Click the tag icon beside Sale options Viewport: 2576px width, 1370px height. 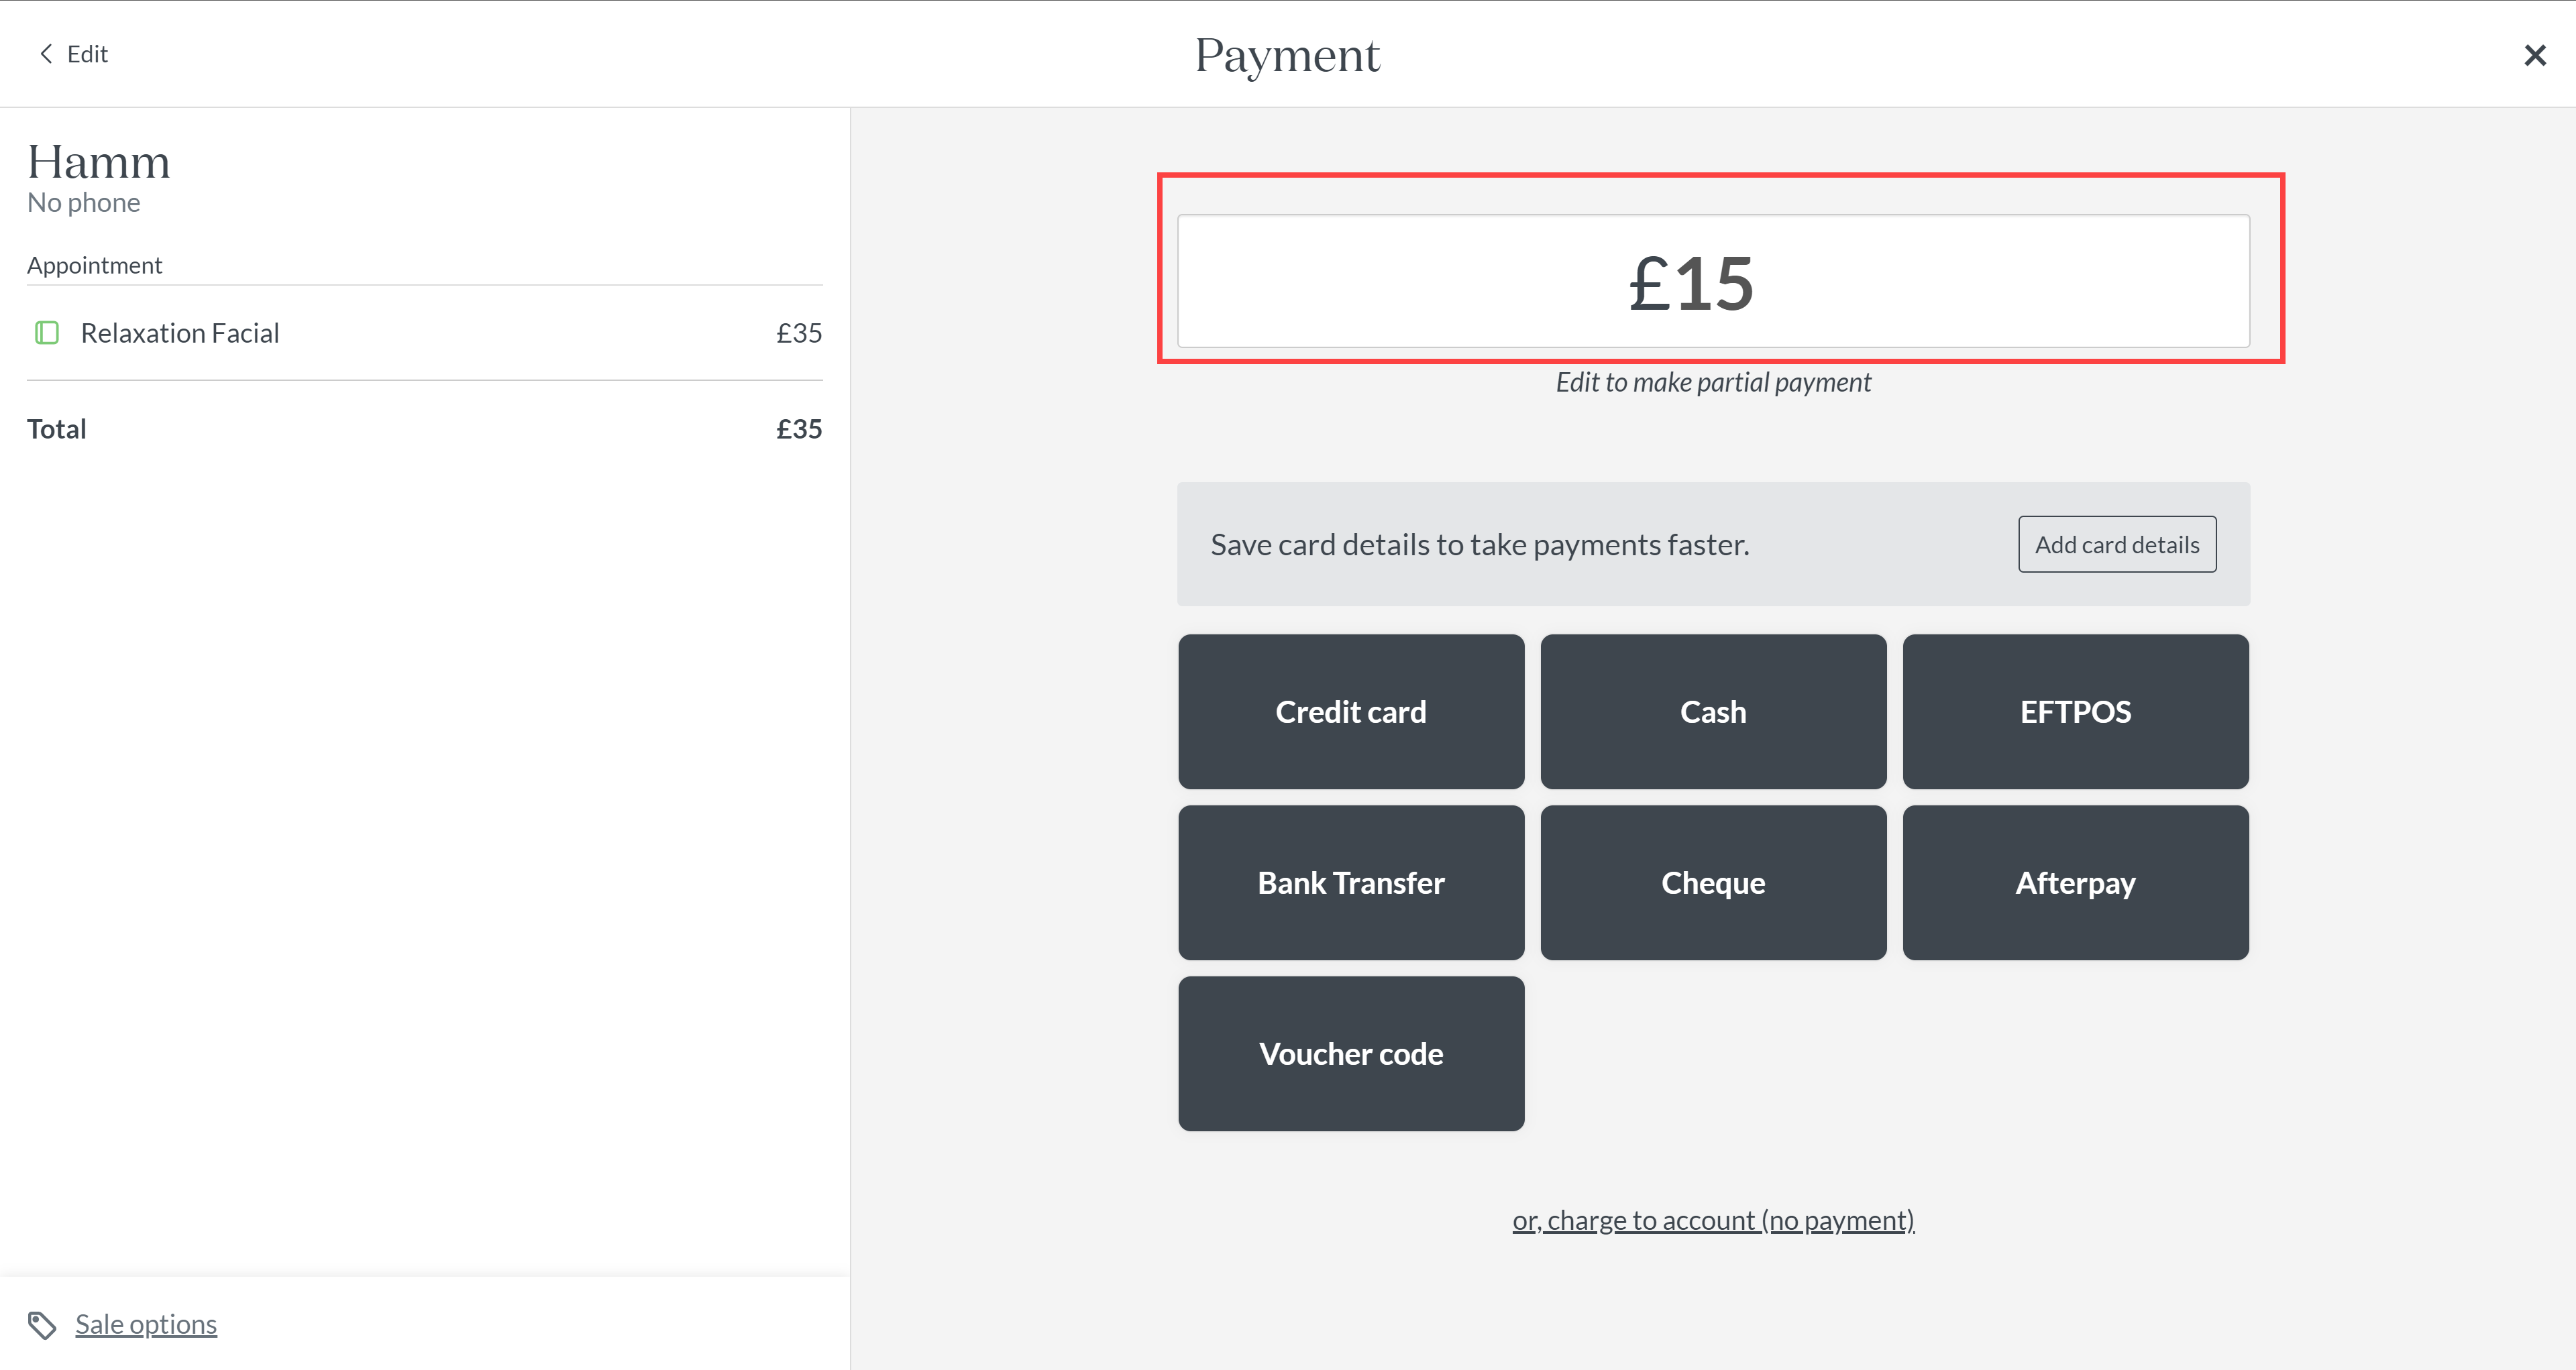pyautogui.click(x=42, y=1325)
